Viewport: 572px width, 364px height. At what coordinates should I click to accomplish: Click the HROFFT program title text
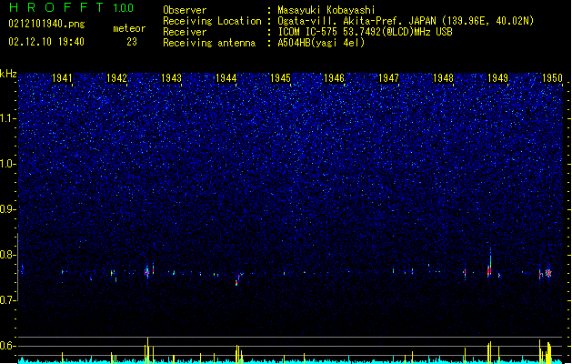click(56, 7)
